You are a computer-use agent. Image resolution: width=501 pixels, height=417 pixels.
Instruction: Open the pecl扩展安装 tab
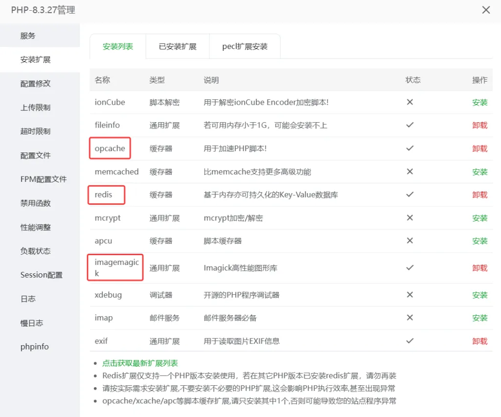[x=245, y=46]
